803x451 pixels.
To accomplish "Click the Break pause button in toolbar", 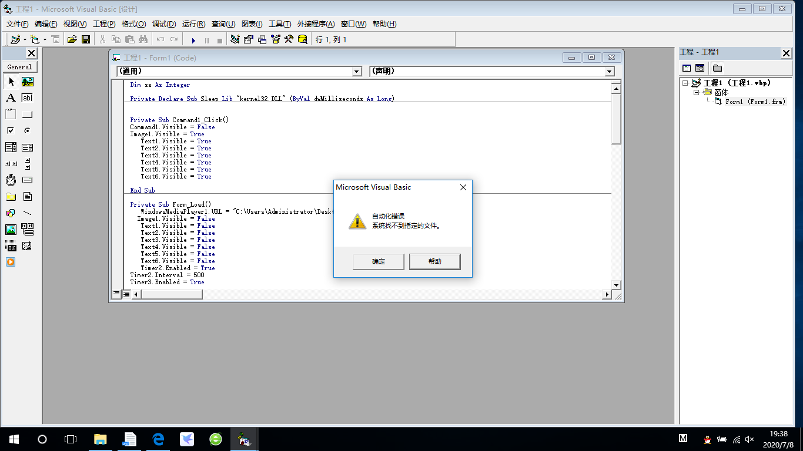I will (206, 40).
